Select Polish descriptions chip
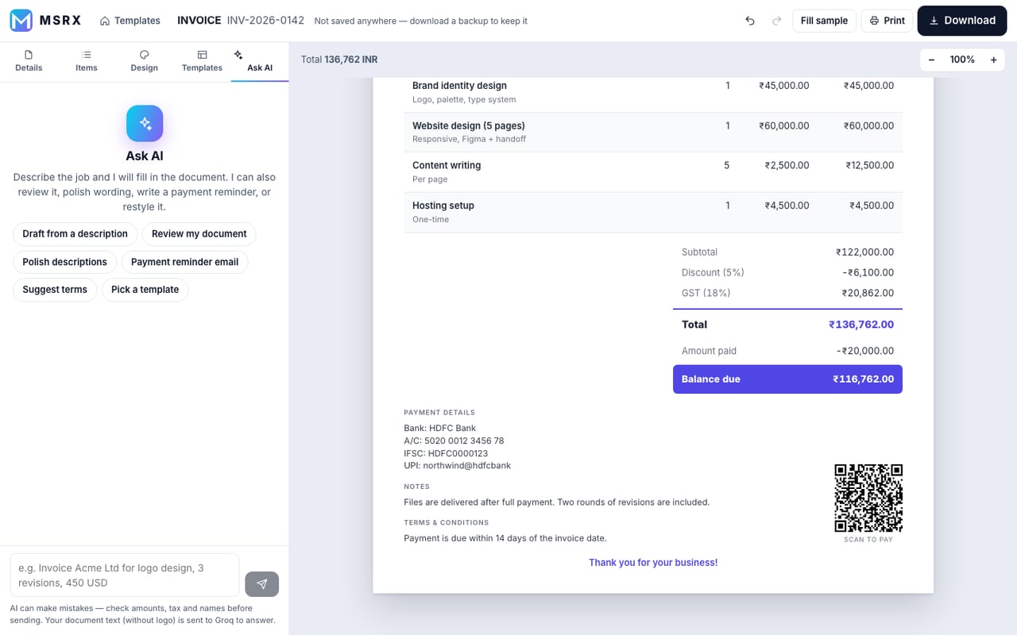 [64, 262]
